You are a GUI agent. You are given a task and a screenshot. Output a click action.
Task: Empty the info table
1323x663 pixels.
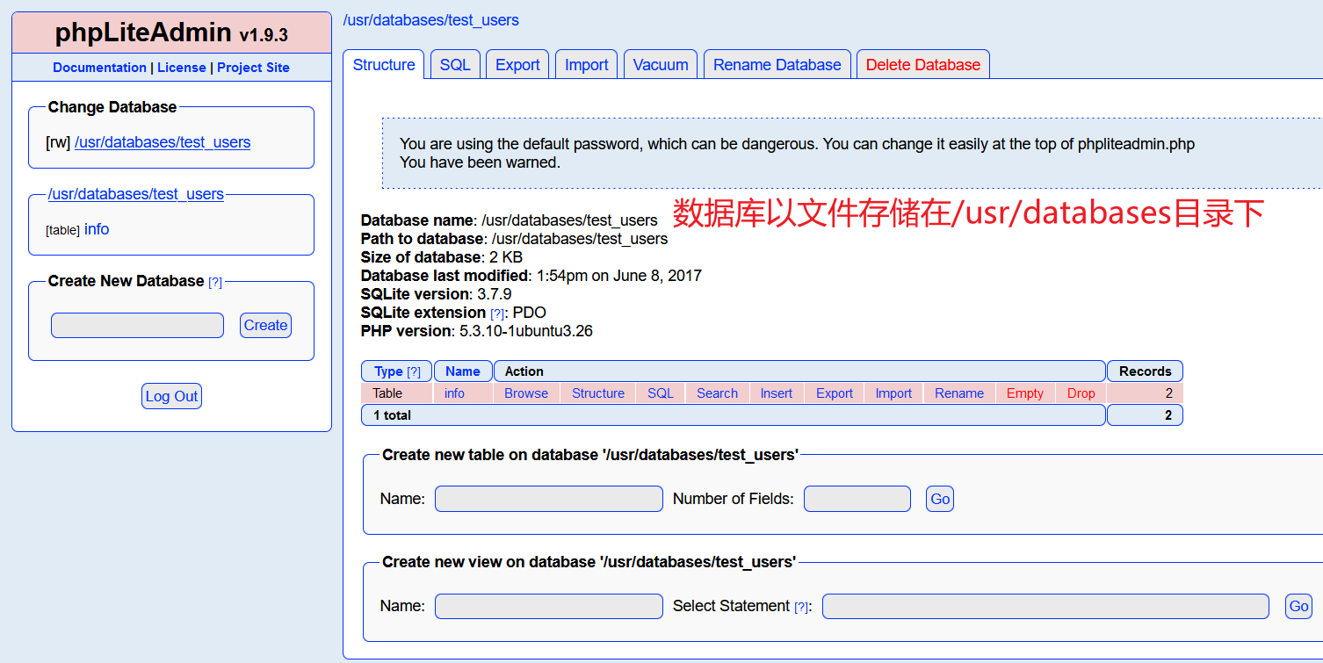(x=1025, y=393)
